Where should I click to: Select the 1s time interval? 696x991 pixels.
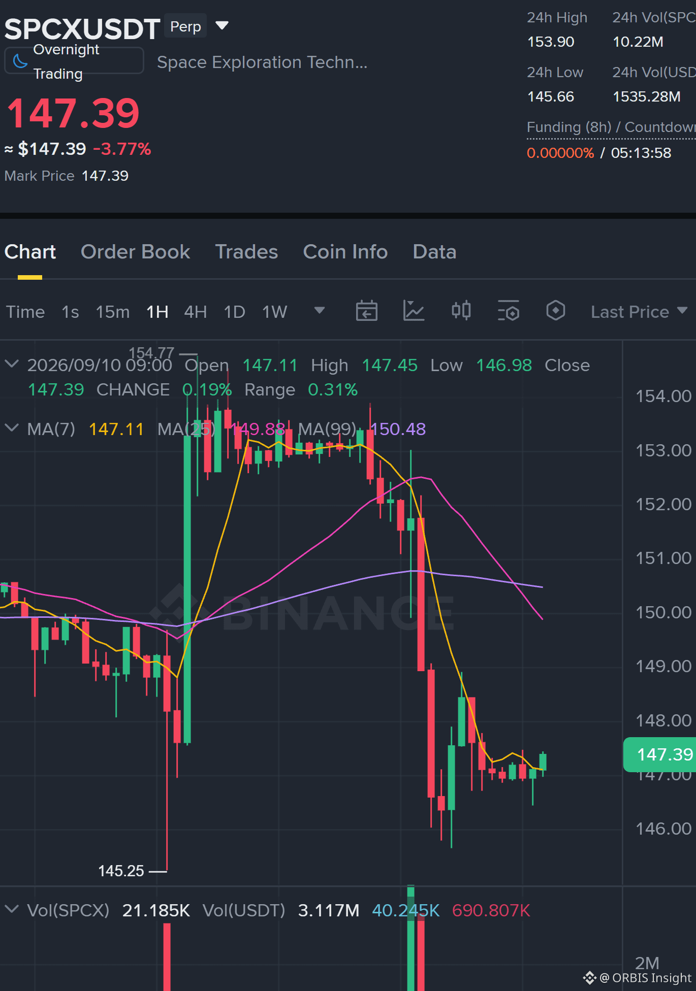pyautogui.click(x=70, y=312)
